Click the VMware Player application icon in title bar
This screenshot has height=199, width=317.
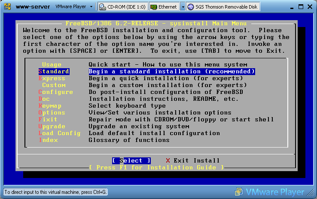click(7, 6)
